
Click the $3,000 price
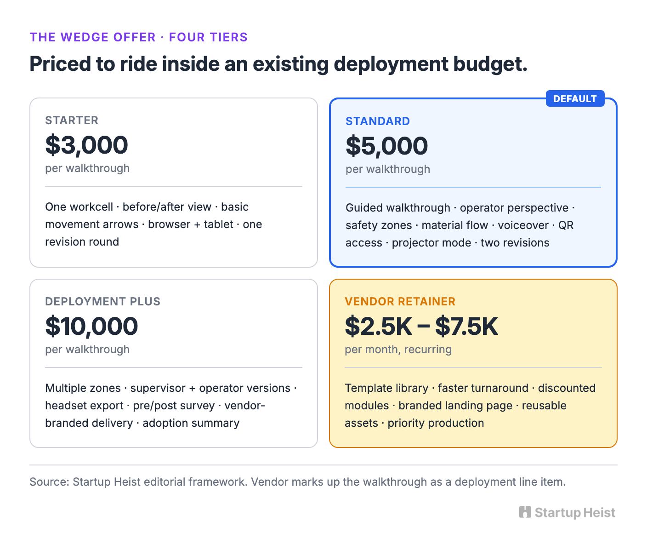(x=86, y=145)
